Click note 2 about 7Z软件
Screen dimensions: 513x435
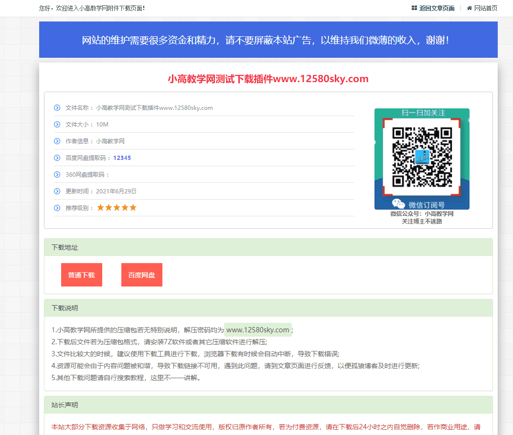point(160,342)
